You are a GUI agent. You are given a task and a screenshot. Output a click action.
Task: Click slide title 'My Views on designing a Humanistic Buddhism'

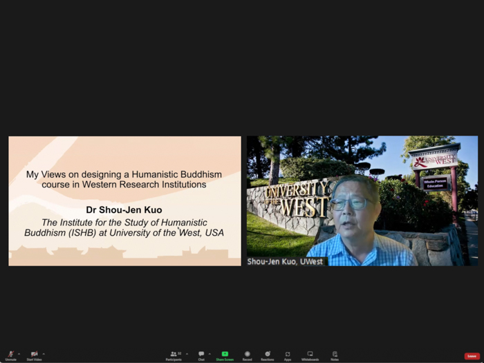pyautogui.click(x=124, y=174)
